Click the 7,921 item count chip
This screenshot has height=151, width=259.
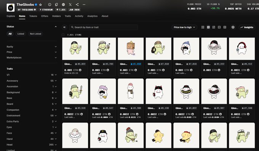pos(61,10)
